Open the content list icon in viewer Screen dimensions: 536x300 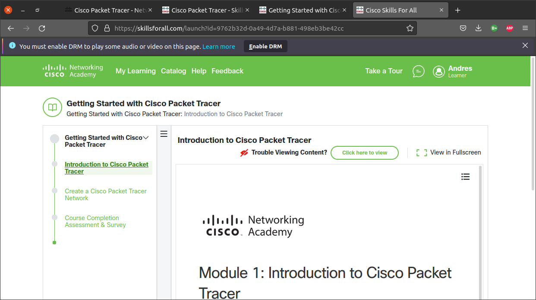(x=465, y=177)
